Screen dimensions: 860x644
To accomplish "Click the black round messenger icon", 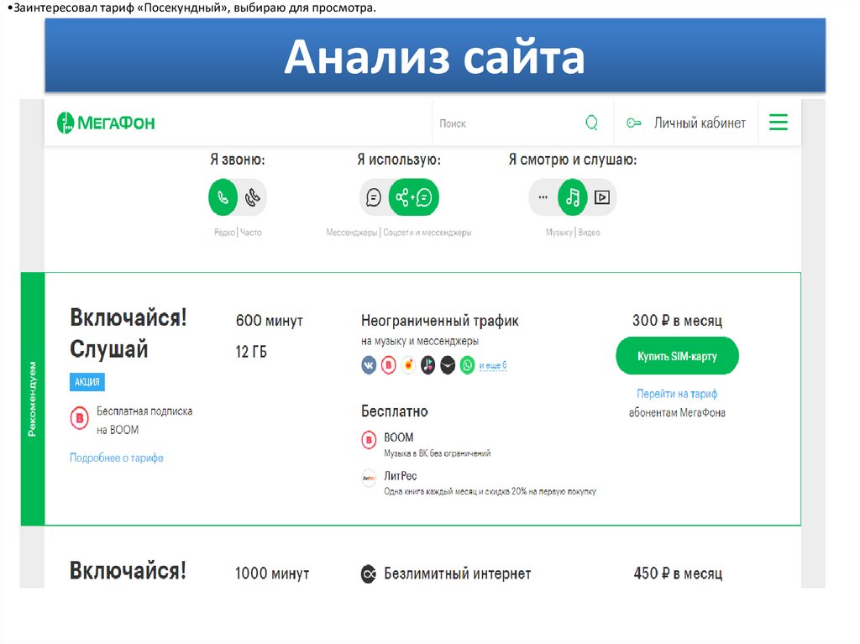I will click(448, 364).
